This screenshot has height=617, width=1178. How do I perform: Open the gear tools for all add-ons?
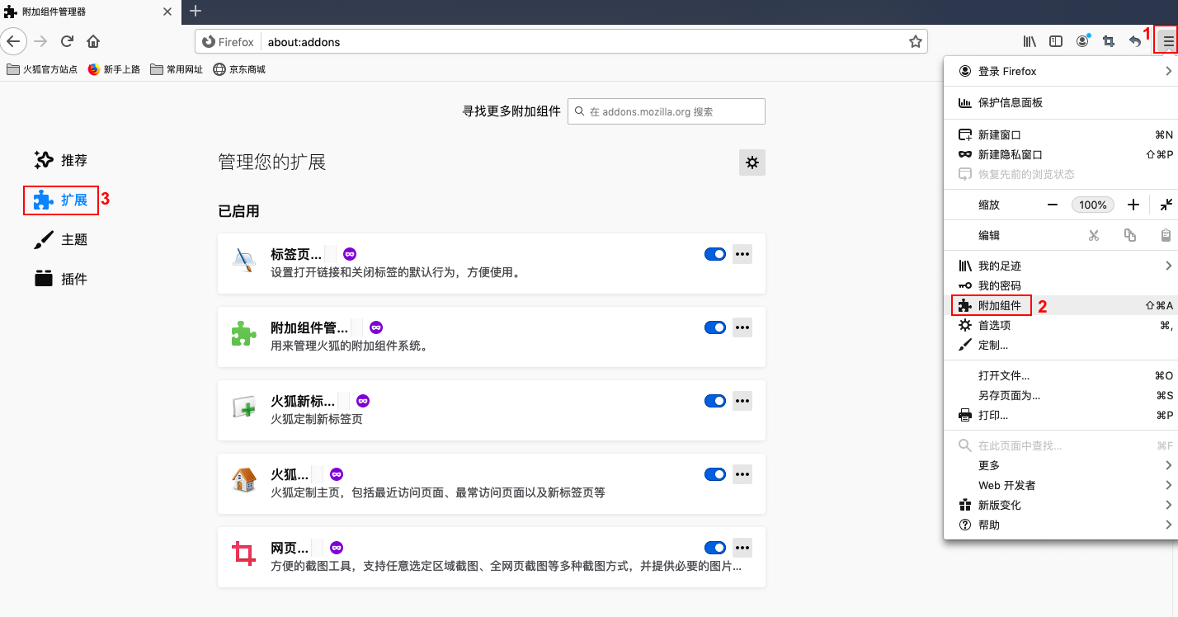click(752, 162)
